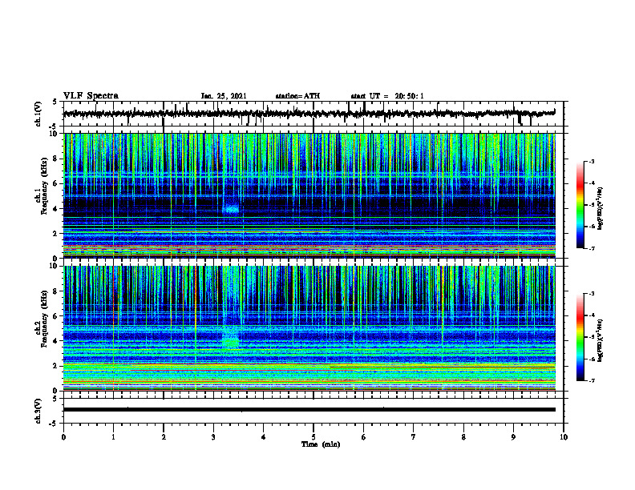
Task: Click the "Time (min)" x-axis label
Action: click(321, 444)
